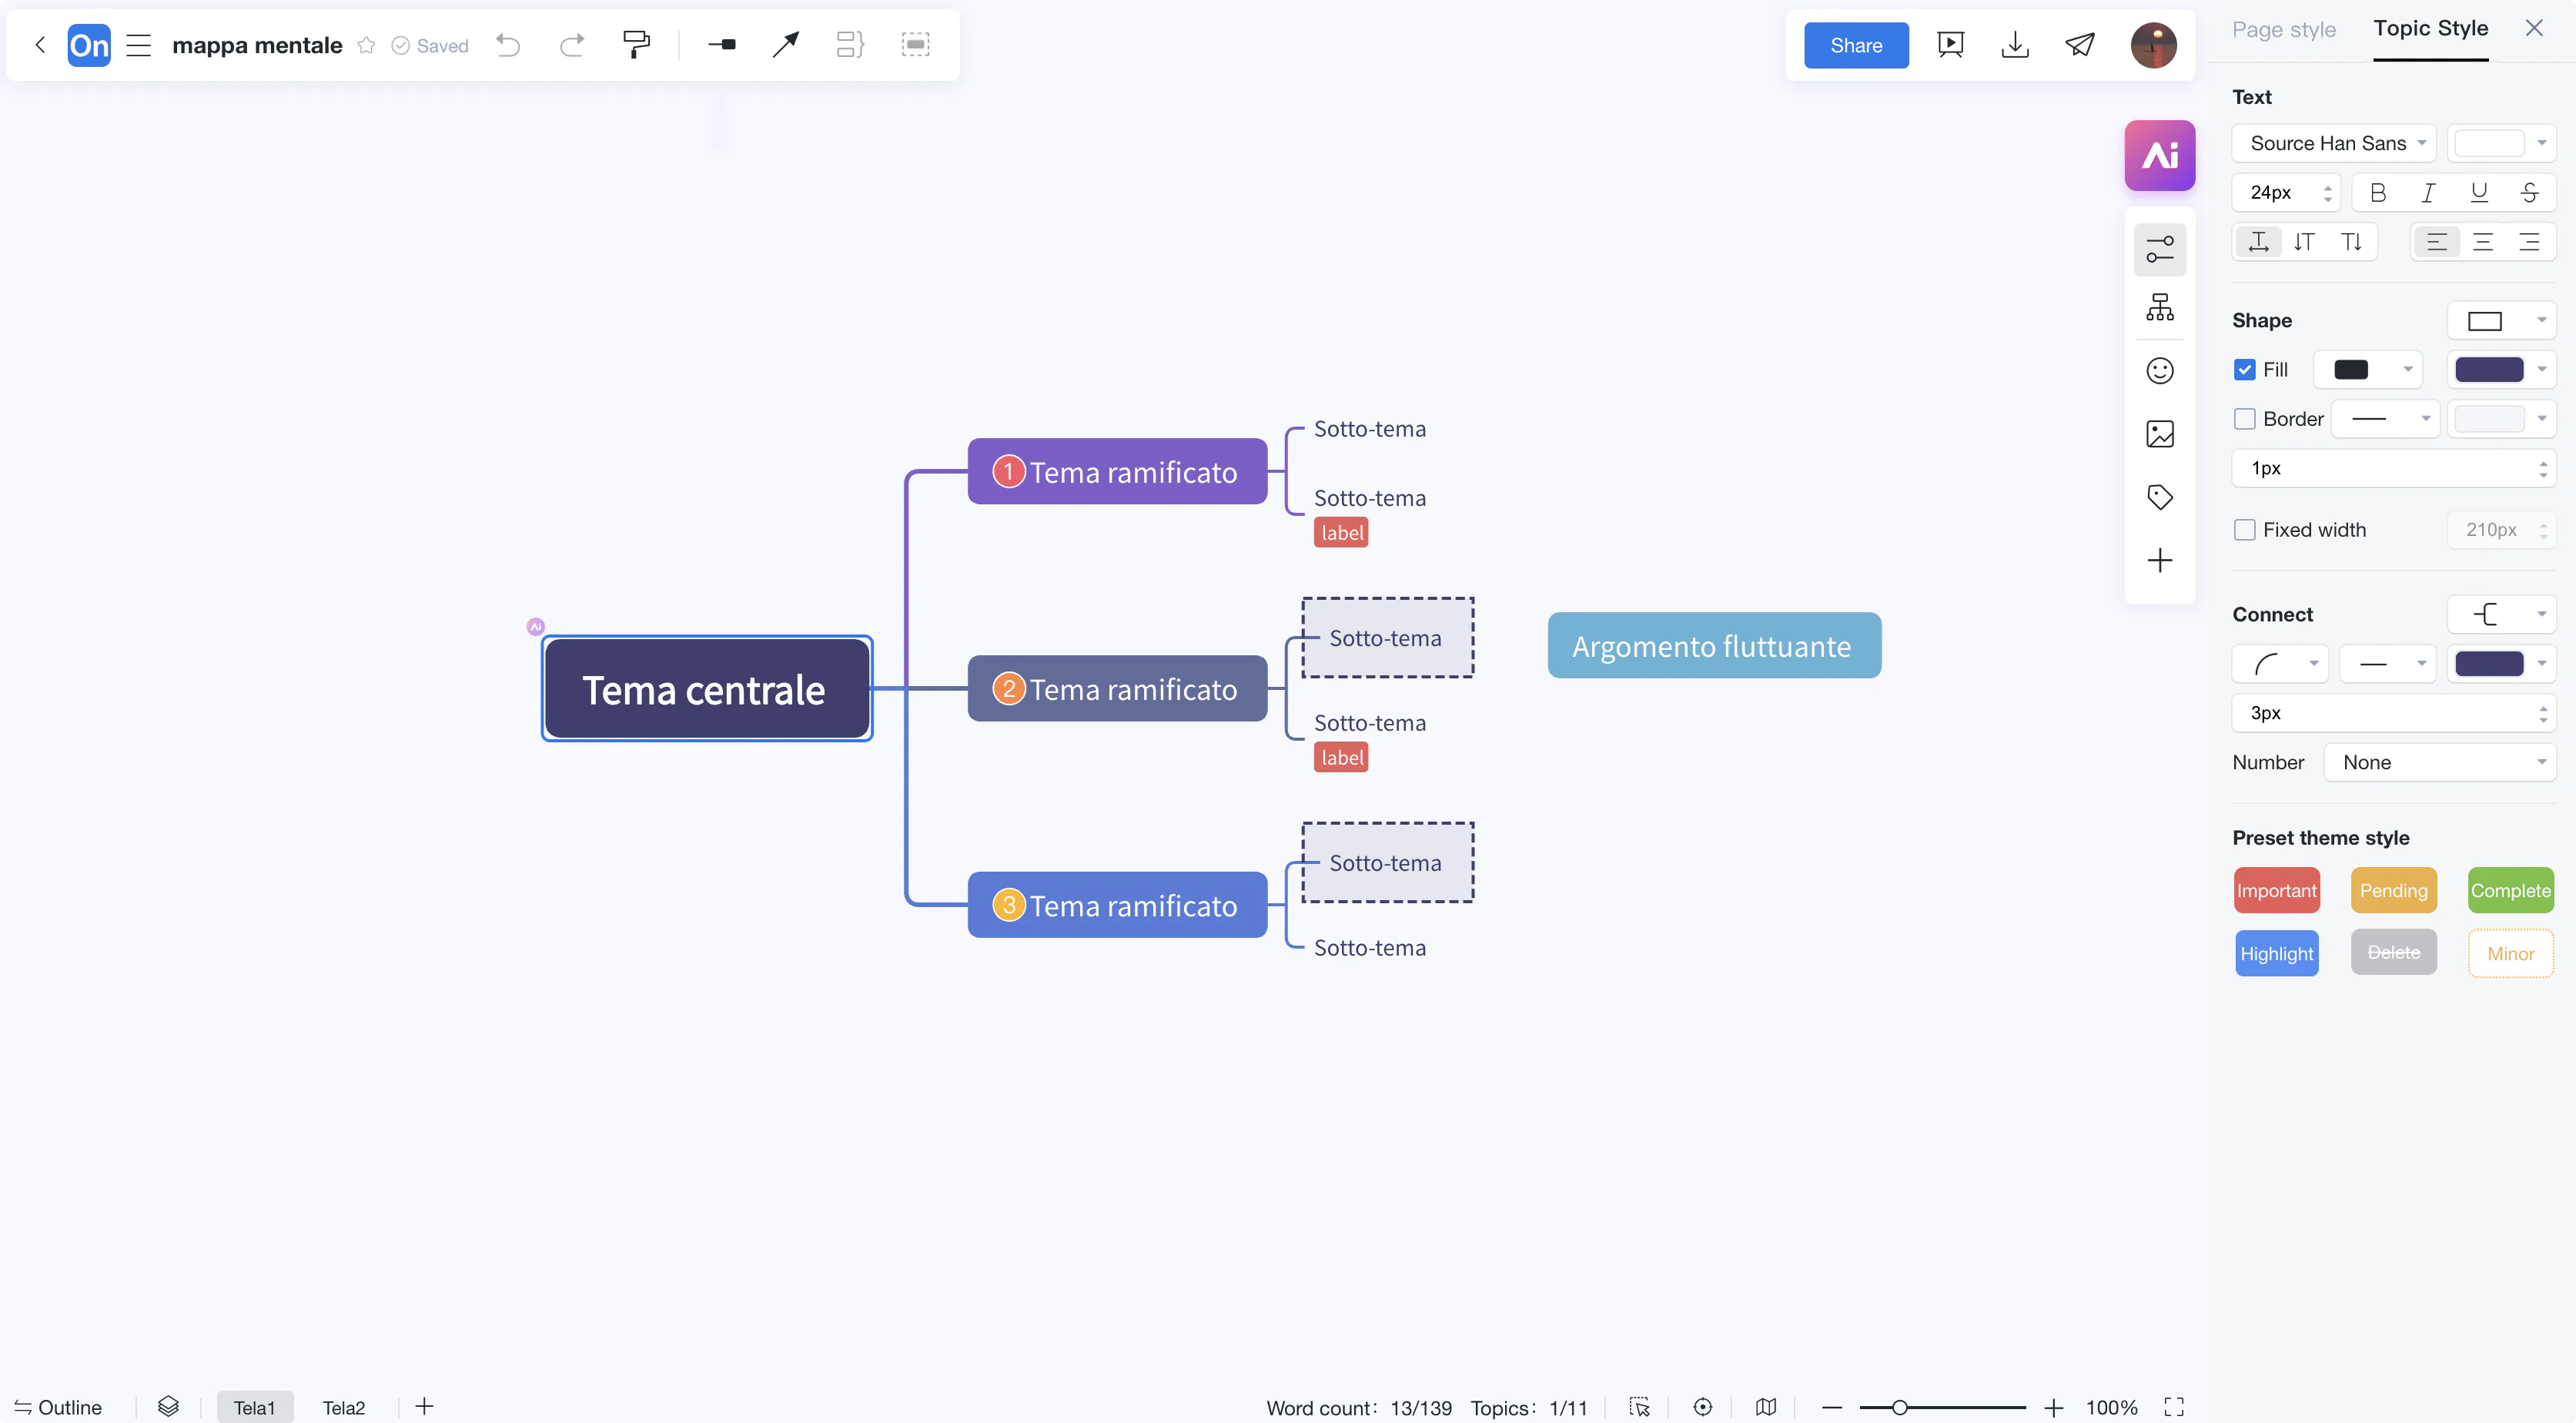Publish with the paper plane icon

(2080, 45)
